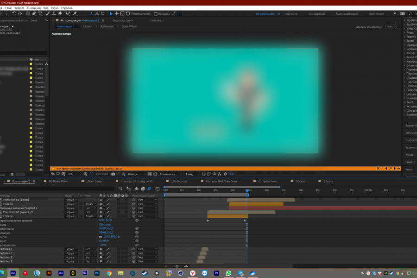The width and height of the screenshot is (417, 278).
Task: Toggle the lock on the composition viewer tab
Action: [62, 20]
